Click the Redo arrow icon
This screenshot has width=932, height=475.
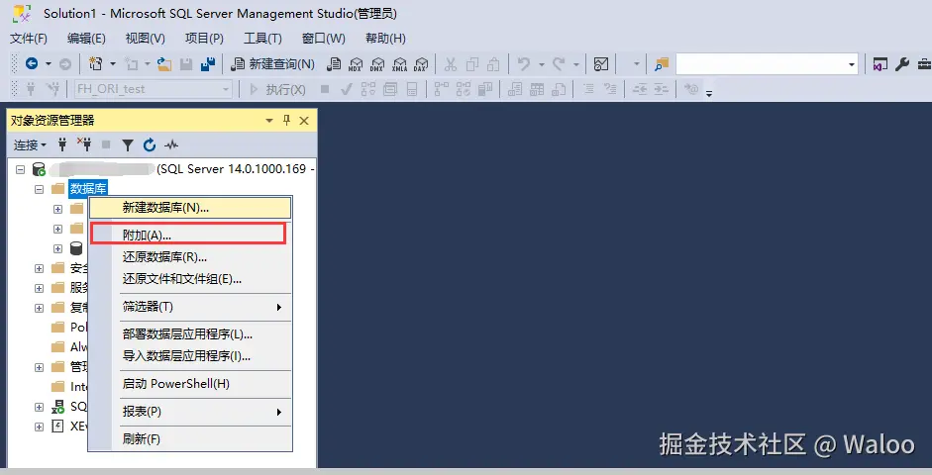coord(559,63)
